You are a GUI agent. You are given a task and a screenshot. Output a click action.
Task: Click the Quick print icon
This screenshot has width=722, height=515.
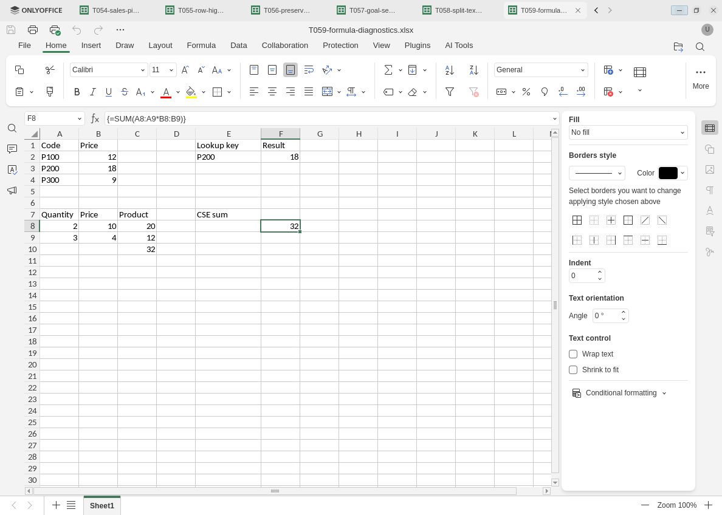(x=55, y=30)
